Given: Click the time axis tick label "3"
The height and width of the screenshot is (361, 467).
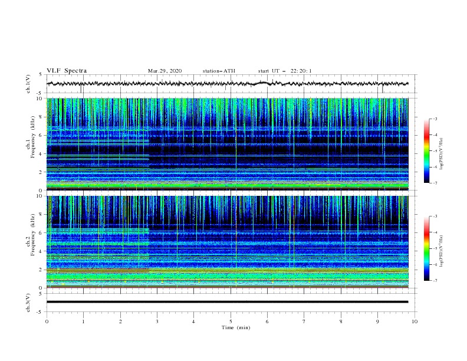Looking at the screenshot, I should (157, 321).
